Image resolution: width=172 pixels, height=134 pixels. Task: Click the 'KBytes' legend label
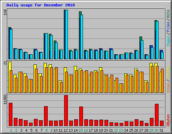[x=168, y=120]
